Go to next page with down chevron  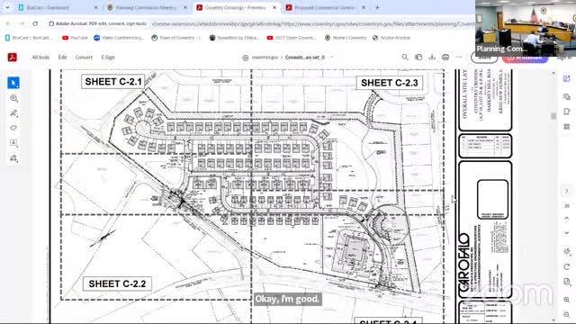coord(566,233)
